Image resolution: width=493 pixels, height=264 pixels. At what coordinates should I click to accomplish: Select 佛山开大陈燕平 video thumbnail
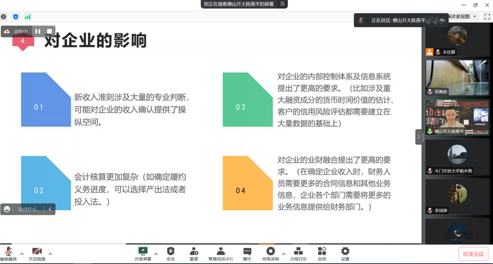click(x=457, y=118)
